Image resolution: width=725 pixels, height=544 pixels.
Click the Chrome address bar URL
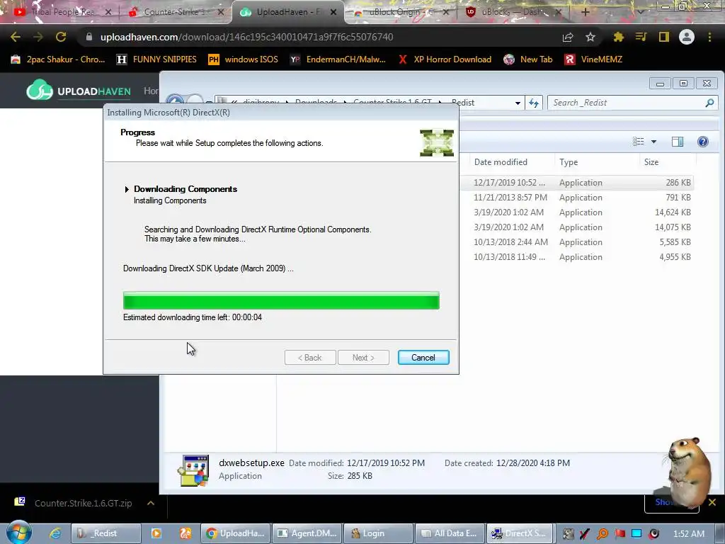246,37
